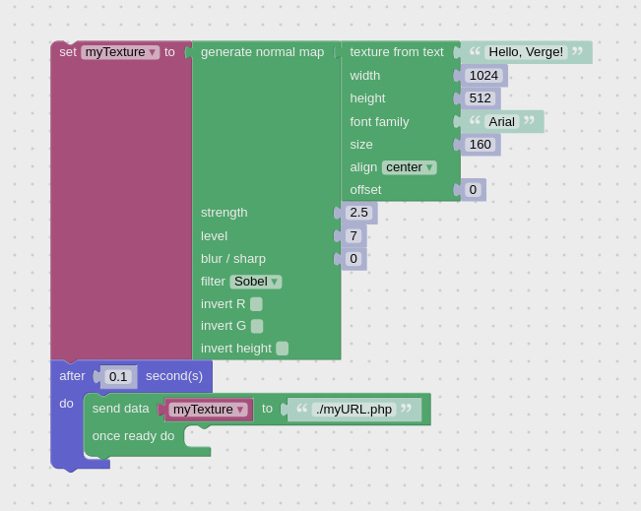
Task: Open the align center dropdown
Action: 410,167
